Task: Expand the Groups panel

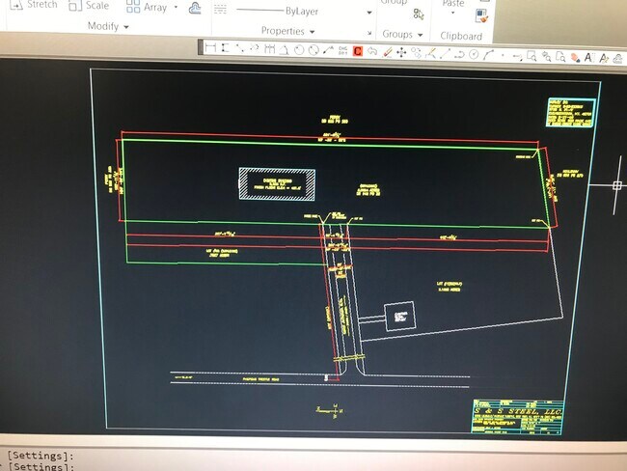Action: pyautogui.click(x=402, y=34)
